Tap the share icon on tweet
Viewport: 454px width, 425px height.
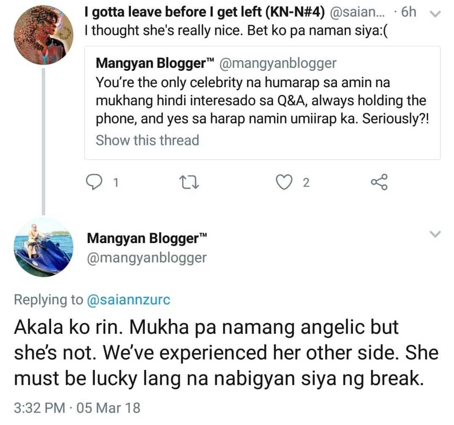379,183
